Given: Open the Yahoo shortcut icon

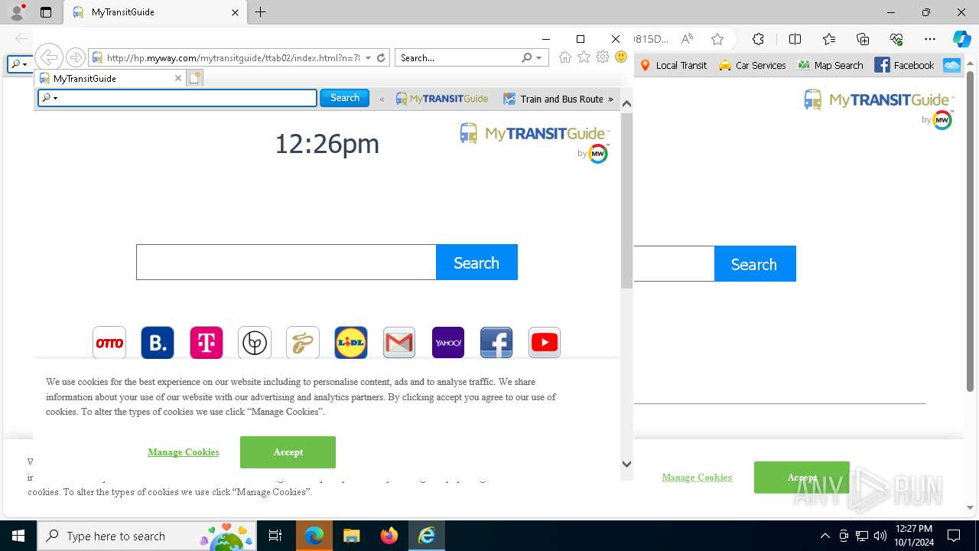Looking at the screenshot, I should click(x=448, y=343).
